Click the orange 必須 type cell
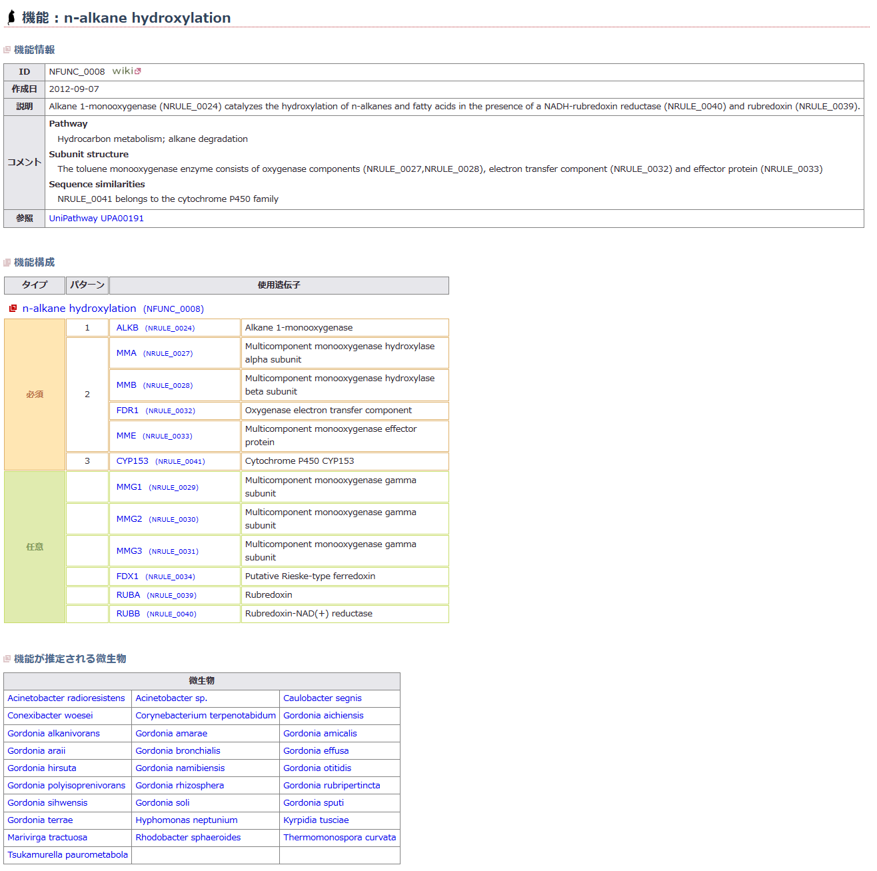 click(35, 395)
